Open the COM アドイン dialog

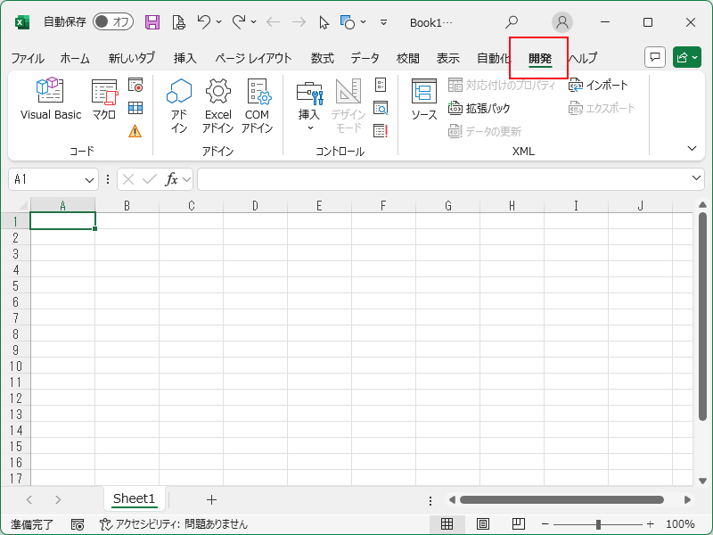pyautogui.click(x=257, y=105)
